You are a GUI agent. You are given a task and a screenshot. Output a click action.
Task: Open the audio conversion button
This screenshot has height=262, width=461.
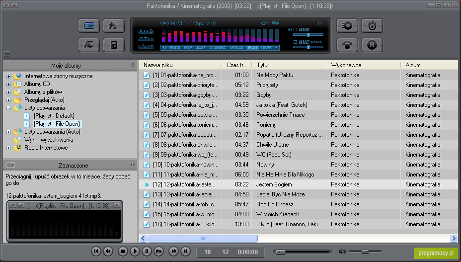[x=347, y=45]
